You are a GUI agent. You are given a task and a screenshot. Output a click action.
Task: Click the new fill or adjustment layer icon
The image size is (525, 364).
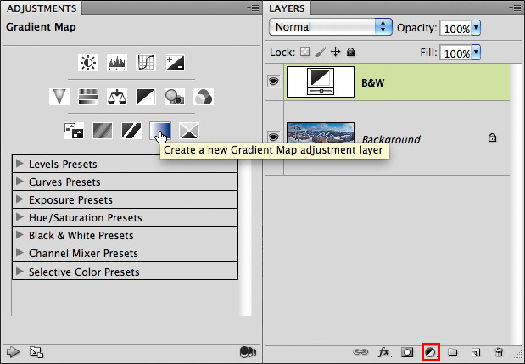pyautogui.click(x=430, y=351)
